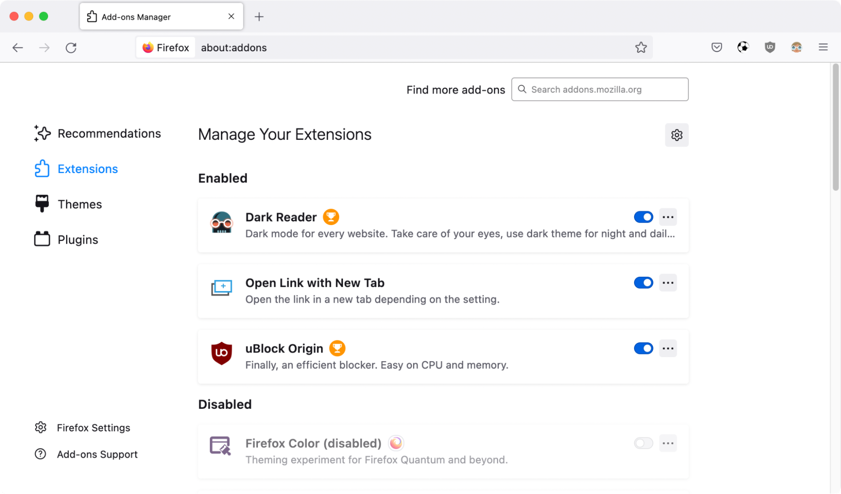
Task: Click 'Theming experiment for Firefox Quantum' description
Action: pos(377,460)
